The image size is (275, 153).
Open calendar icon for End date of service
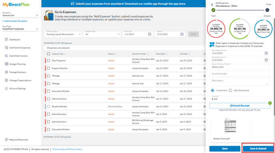266,60
